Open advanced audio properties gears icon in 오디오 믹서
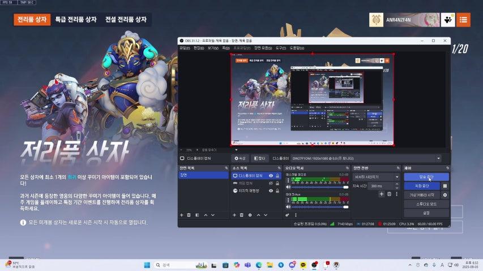This screenshot has height=271, width=483. click(288, 215)
